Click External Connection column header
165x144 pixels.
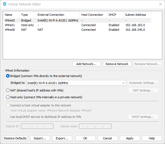coord(58,15)
